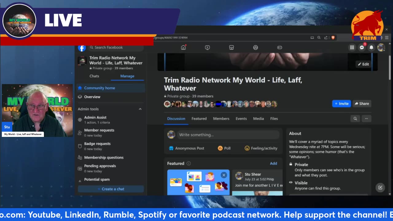Click Feeling/activity option

261,148
